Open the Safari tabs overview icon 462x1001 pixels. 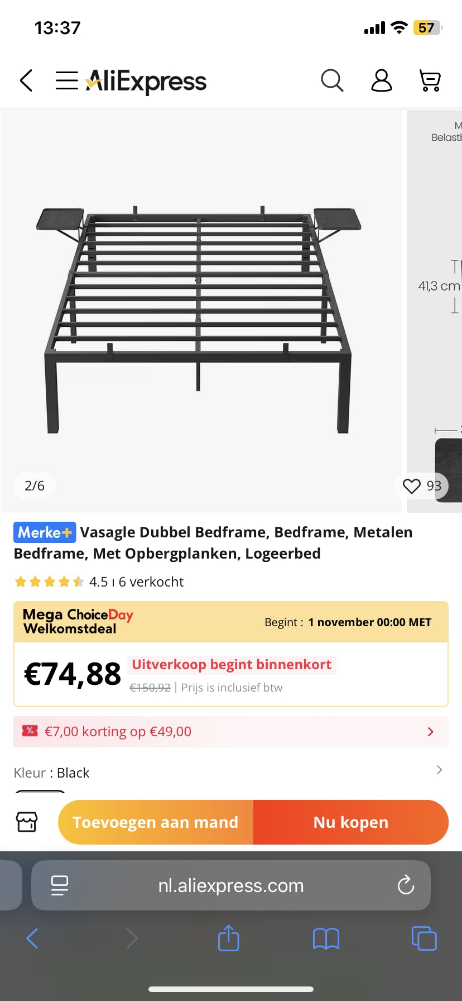[424, 938]
